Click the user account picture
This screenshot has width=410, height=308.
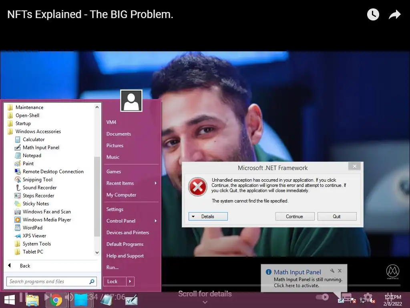point(131,101)
